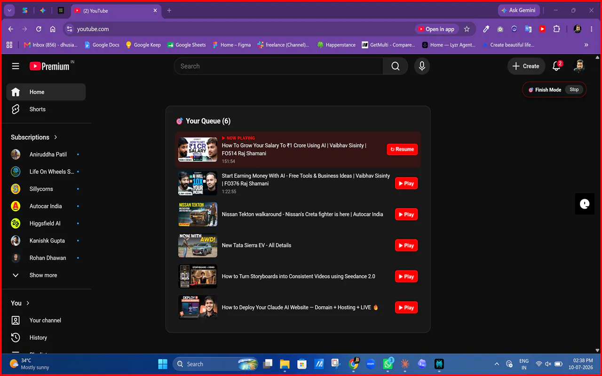Click the camera extension icon in toolbar
Image resolution: width=602 pixels, height=376 pixels.
[500, 29]
